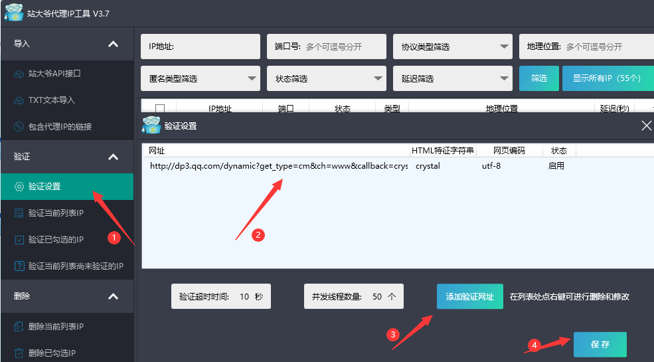Click the IP地址 column header in the IP table
The width and height of the screenshot is (654, 362).
click(220, 108)
